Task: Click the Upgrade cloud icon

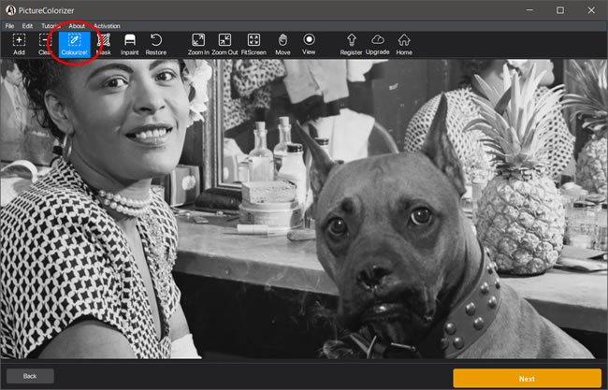Action: pos(378,44)
